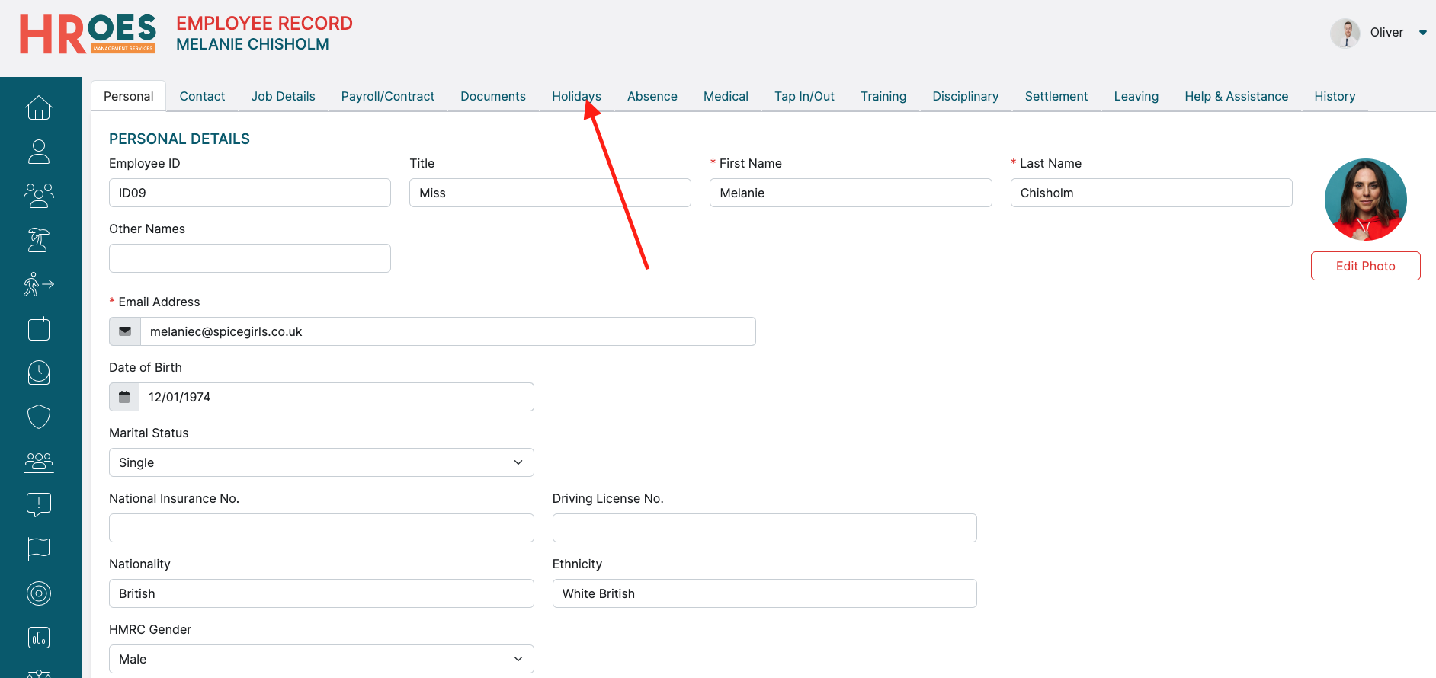Viewport: 1436px width, 678px height.
Task: Click the target icon in sidebar
Action: tap(39, 593)
